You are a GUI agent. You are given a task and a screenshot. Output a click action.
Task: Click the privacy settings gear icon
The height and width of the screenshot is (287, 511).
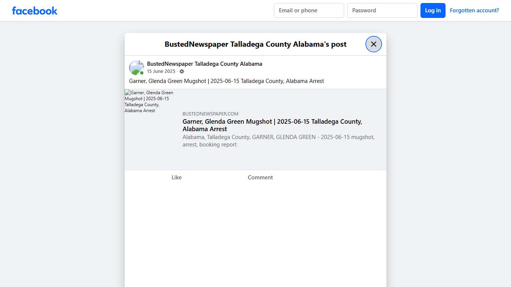[182, 71]
